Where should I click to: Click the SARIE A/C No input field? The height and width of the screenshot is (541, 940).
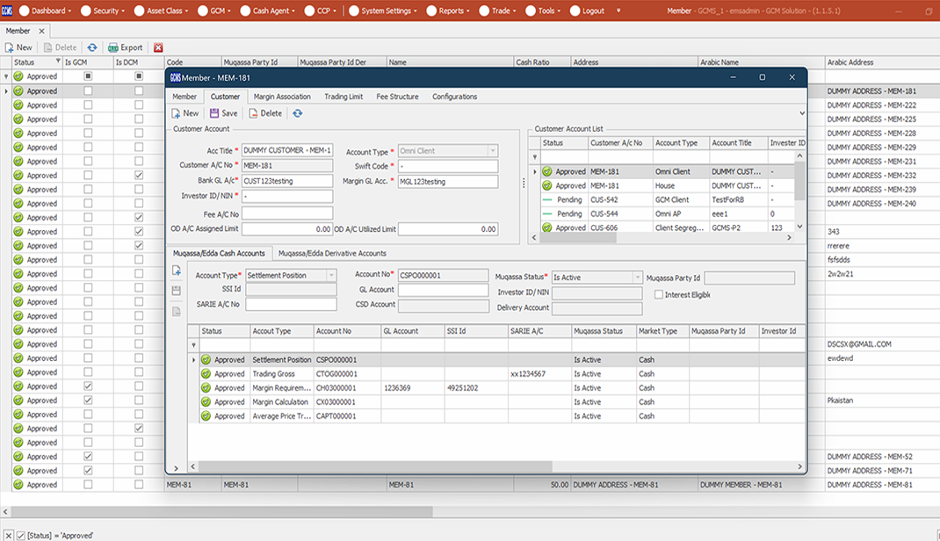click(291, 305)
